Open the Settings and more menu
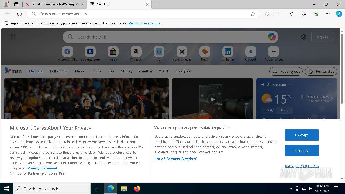The width and height of the screenshot is (345, 194). tap(328, 14)
